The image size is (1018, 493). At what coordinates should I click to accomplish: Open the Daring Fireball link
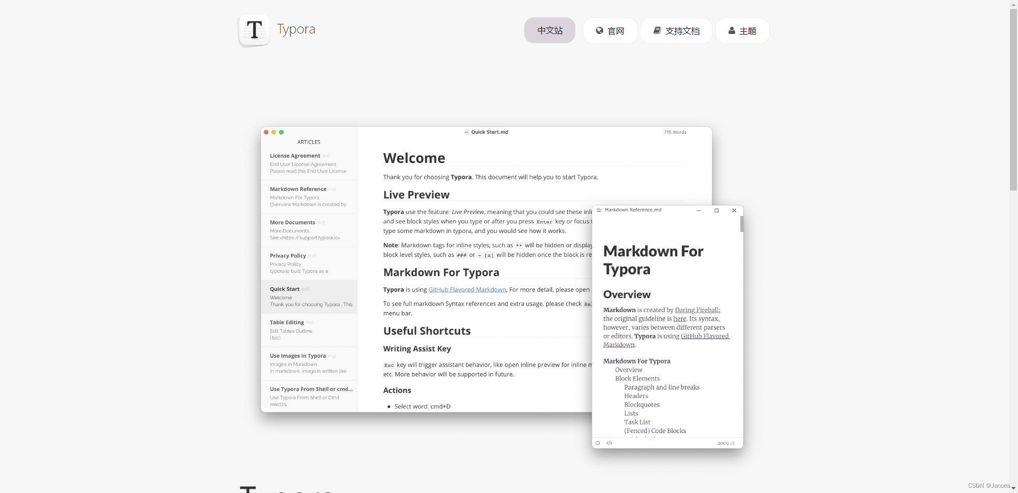click(x=697, y=310)
